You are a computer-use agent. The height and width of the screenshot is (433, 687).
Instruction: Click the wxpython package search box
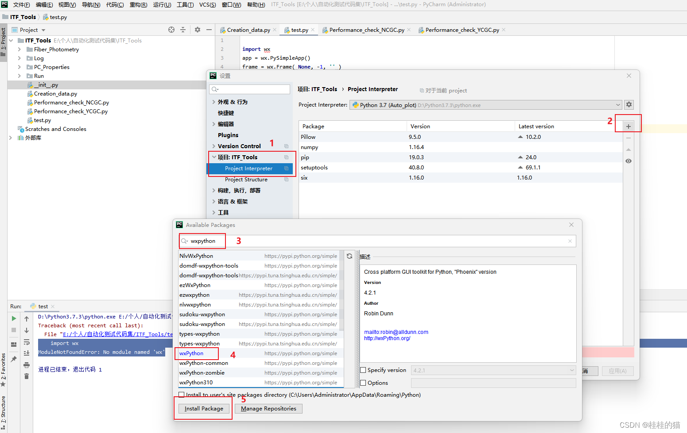(x=377, y=241)
